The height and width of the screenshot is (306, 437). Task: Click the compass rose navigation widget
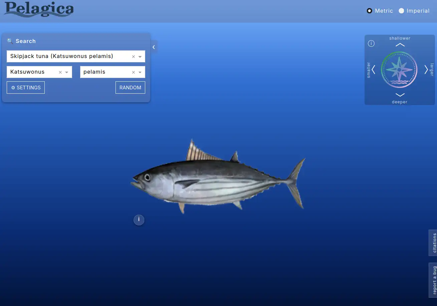[400, 69]
